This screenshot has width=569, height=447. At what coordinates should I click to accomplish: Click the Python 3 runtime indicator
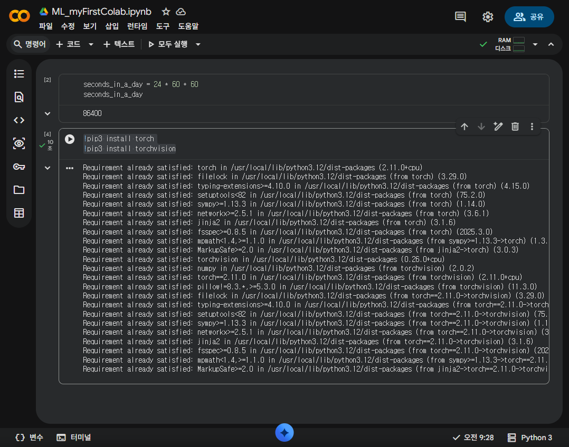coord(530,438)
